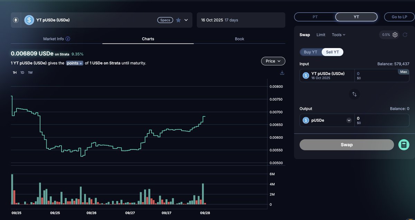Select the PT token toggle
The height and width of the screenshot is (220, 415).
(315, 17)
